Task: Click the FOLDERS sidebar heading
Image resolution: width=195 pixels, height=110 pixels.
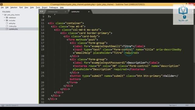Action: coord(6,12)
